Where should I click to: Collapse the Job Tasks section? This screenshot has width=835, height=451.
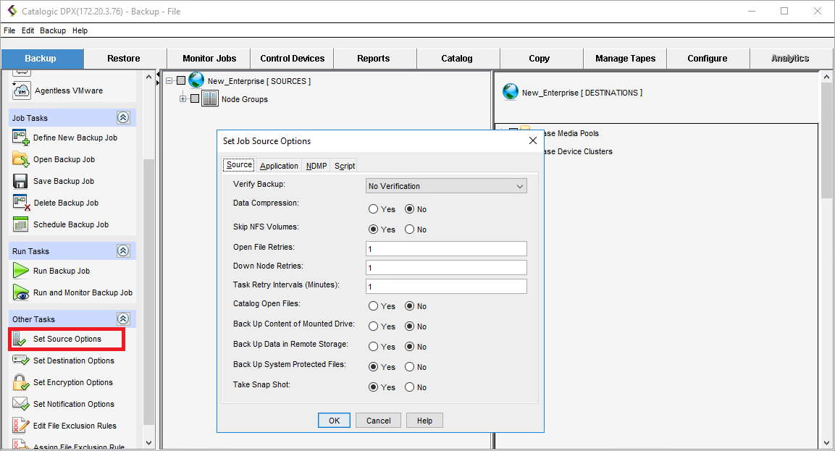123,118
